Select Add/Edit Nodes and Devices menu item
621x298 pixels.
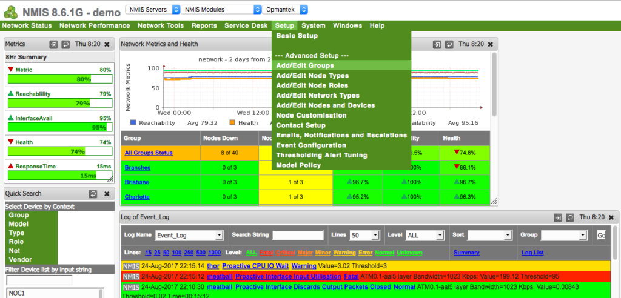click(x=325, y=105)
